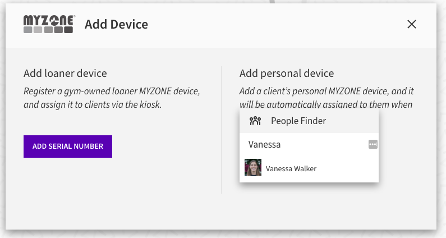
Task: Click the "Add Device" dialog title
Action: pos(116,24)
